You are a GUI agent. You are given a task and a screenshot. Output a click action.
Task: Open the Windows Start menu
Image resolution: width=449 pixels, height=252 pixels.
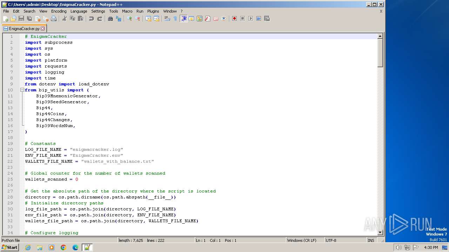pyautogui.click(x=9, y=247)
